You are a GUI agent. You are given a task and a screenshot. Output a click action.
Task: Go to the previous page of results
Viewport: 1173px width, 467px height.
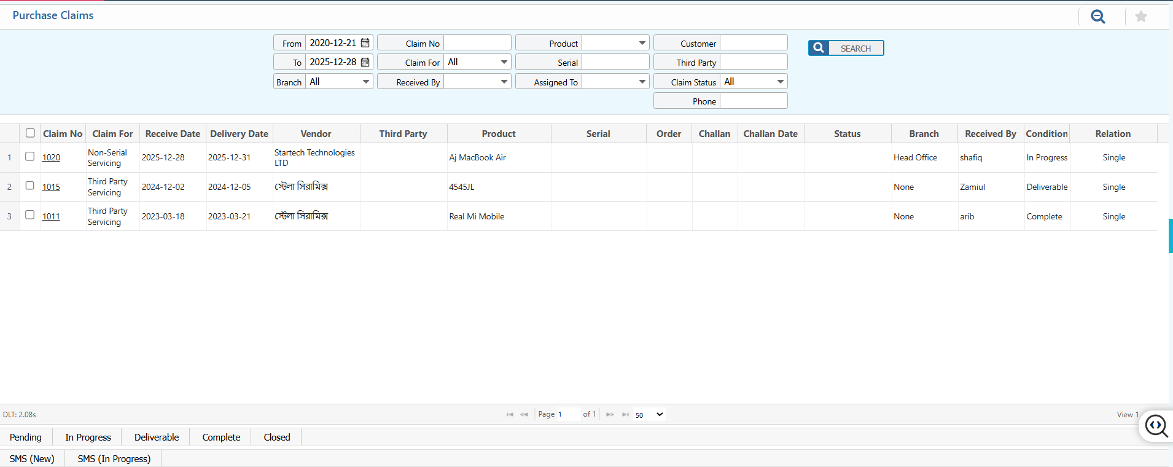pos(524,415)
